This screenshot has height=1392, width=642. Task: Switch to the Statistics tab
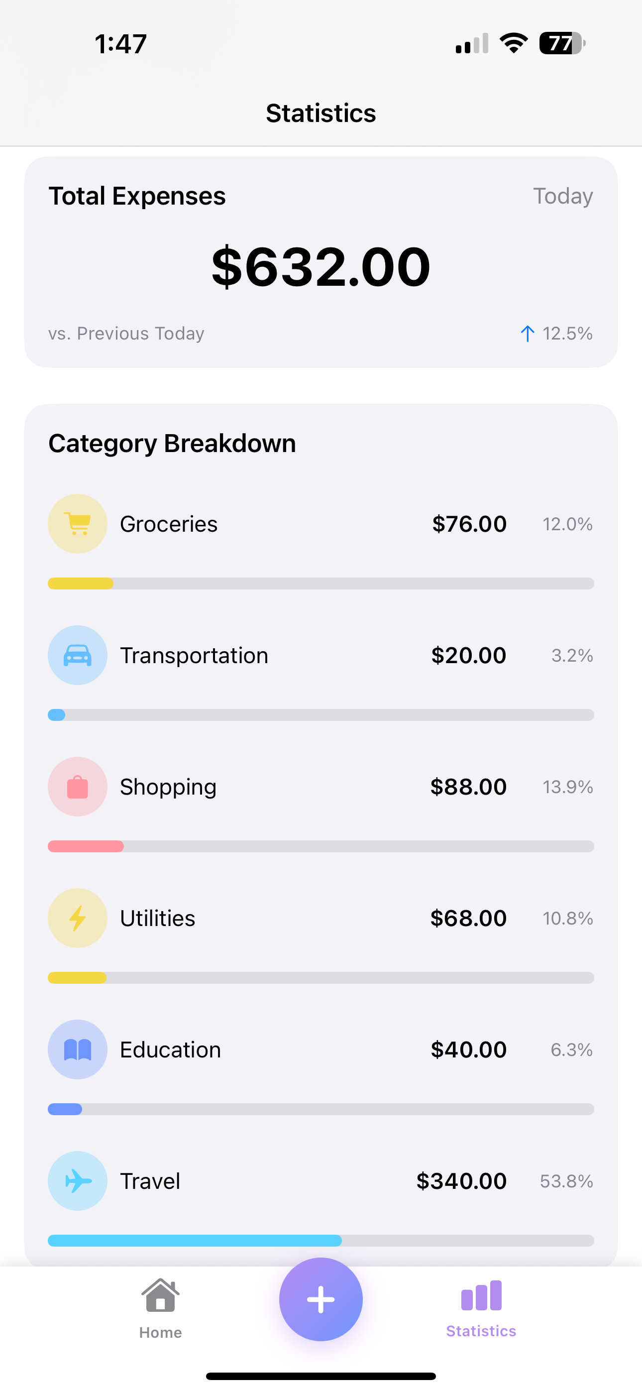[481, 1308]
